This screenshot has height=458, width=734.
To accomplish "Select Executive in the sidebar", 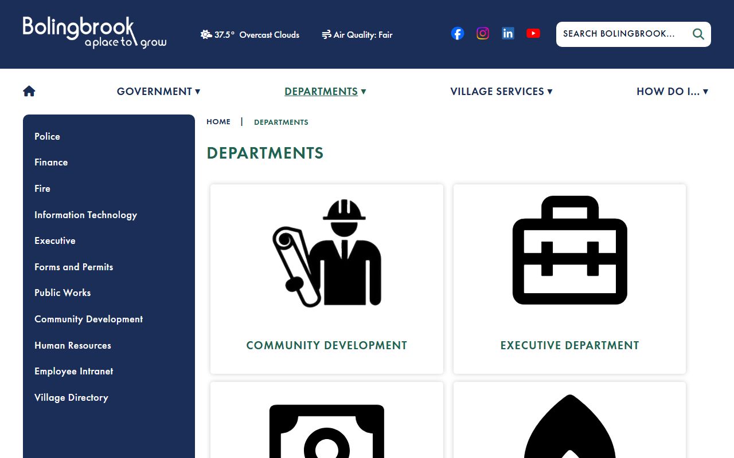I will [x=55, y=240].
